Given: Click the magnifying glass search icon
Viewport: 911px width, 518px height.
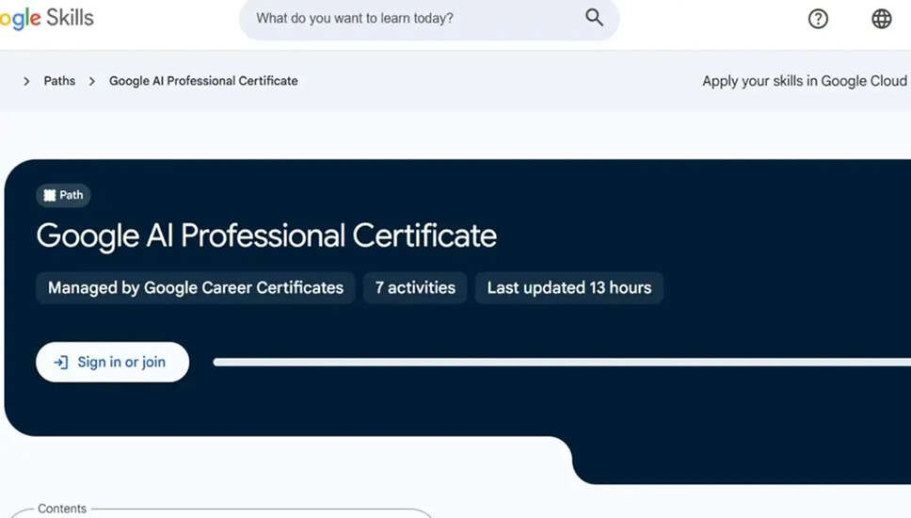Looking at the screenshot, I should pos(594,18).
